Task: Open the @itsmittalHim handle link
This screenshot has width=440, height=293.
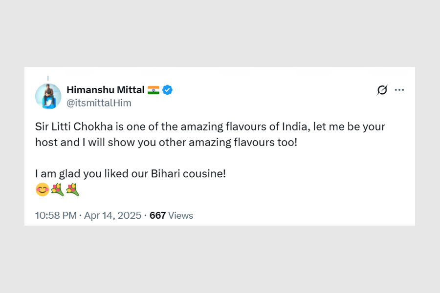Action: (99, 103)
